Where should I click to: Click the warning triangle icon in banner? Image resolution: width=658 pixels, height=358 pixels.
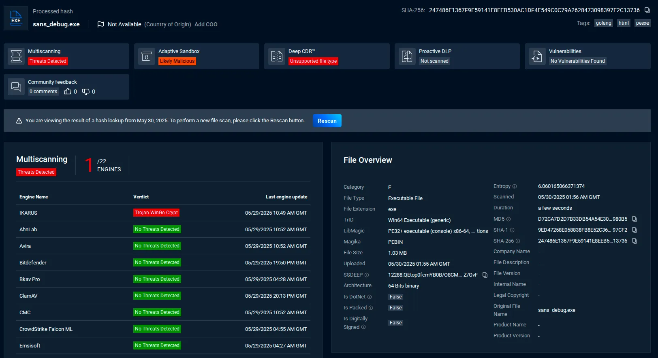[19, 121]
